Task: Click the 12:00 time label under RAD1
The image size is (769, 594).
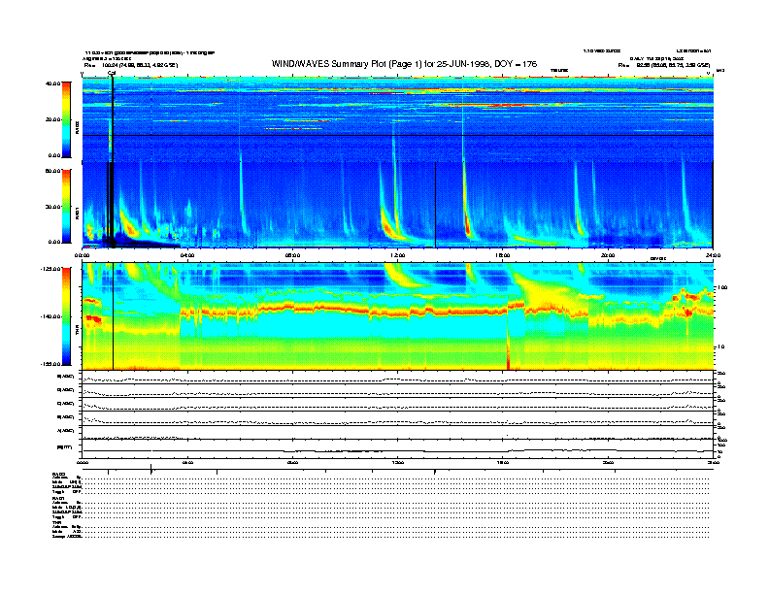Action: point(398,255)
